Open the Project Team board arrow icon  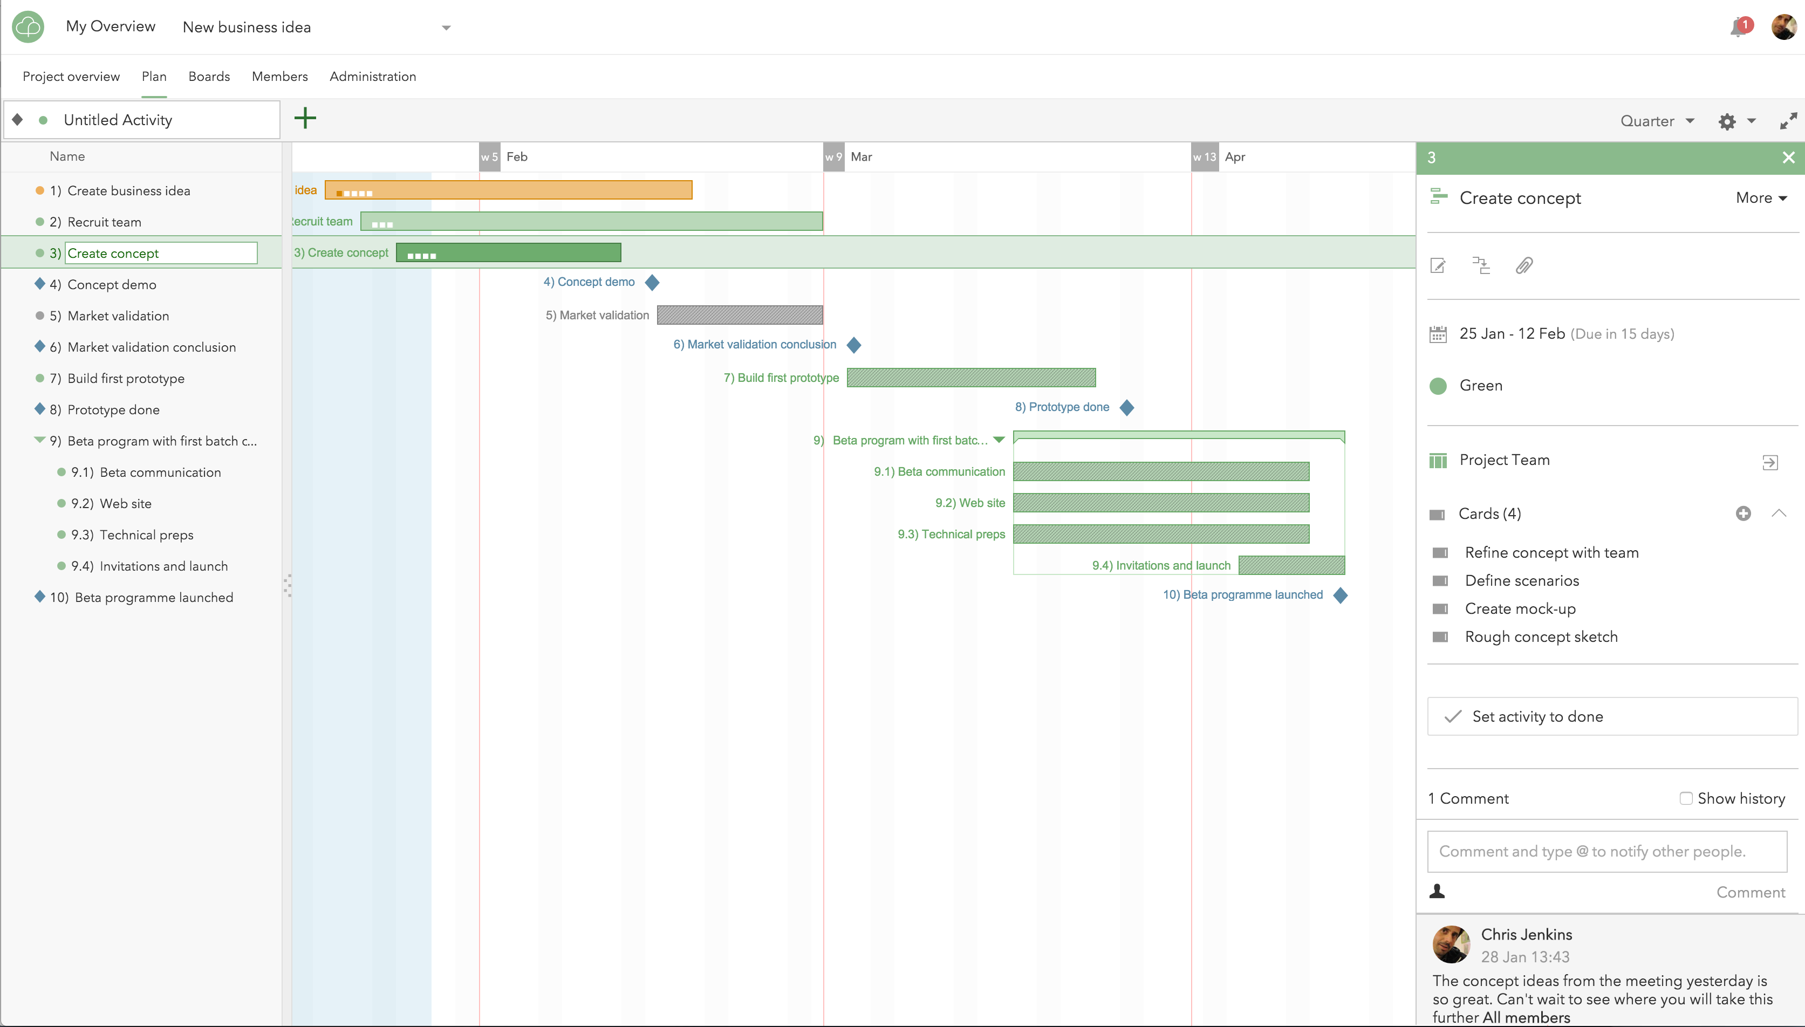point(1770,463)
